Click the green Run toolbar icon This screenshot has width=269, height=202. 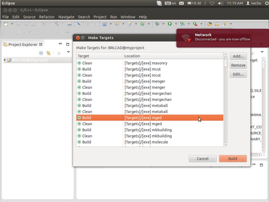[x=169, y=24]
